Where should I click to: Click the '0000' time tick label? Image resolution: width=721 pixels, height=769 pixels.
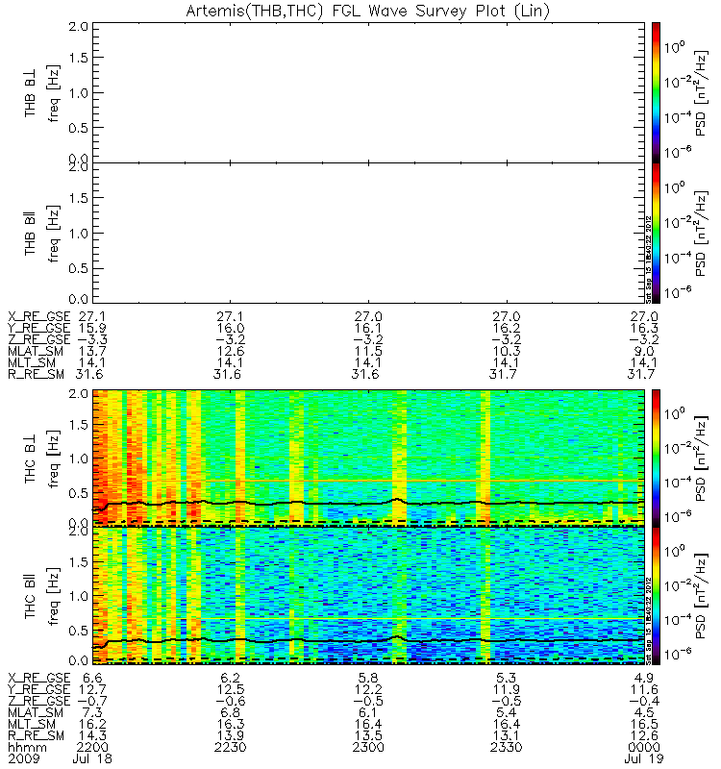click(x=644, y=748)
